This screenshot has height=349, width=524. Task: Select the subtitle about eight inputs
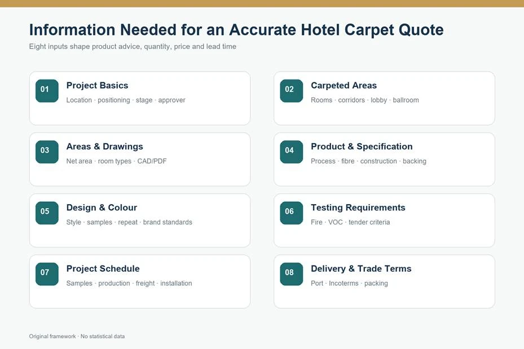(x=133, y=47)
